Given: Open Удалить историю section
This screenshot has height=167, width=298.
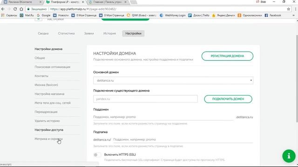Looking at the screenshot, I should pyautogui.click(x=47, y=121).
